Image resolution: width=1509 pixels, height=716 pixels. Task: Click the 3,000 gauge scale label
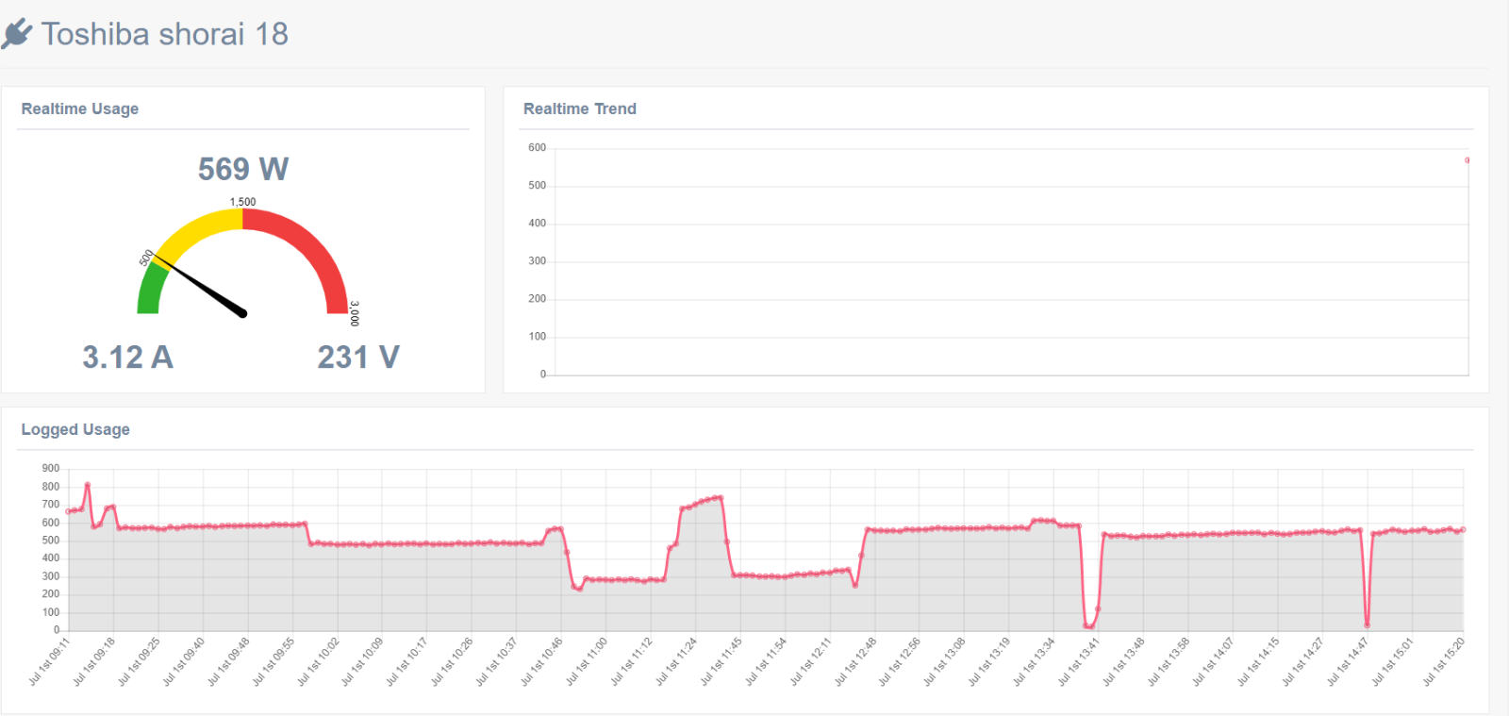click(x=355, y=313)
